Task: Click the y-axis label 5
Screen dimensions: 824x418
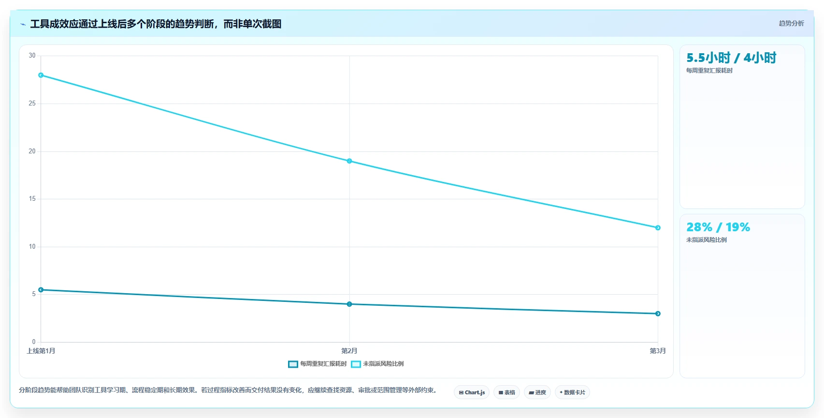Action: coord(34,294)
